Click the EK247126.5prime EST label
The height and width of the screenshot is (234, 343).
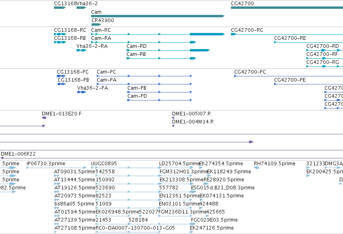[212, 228]
